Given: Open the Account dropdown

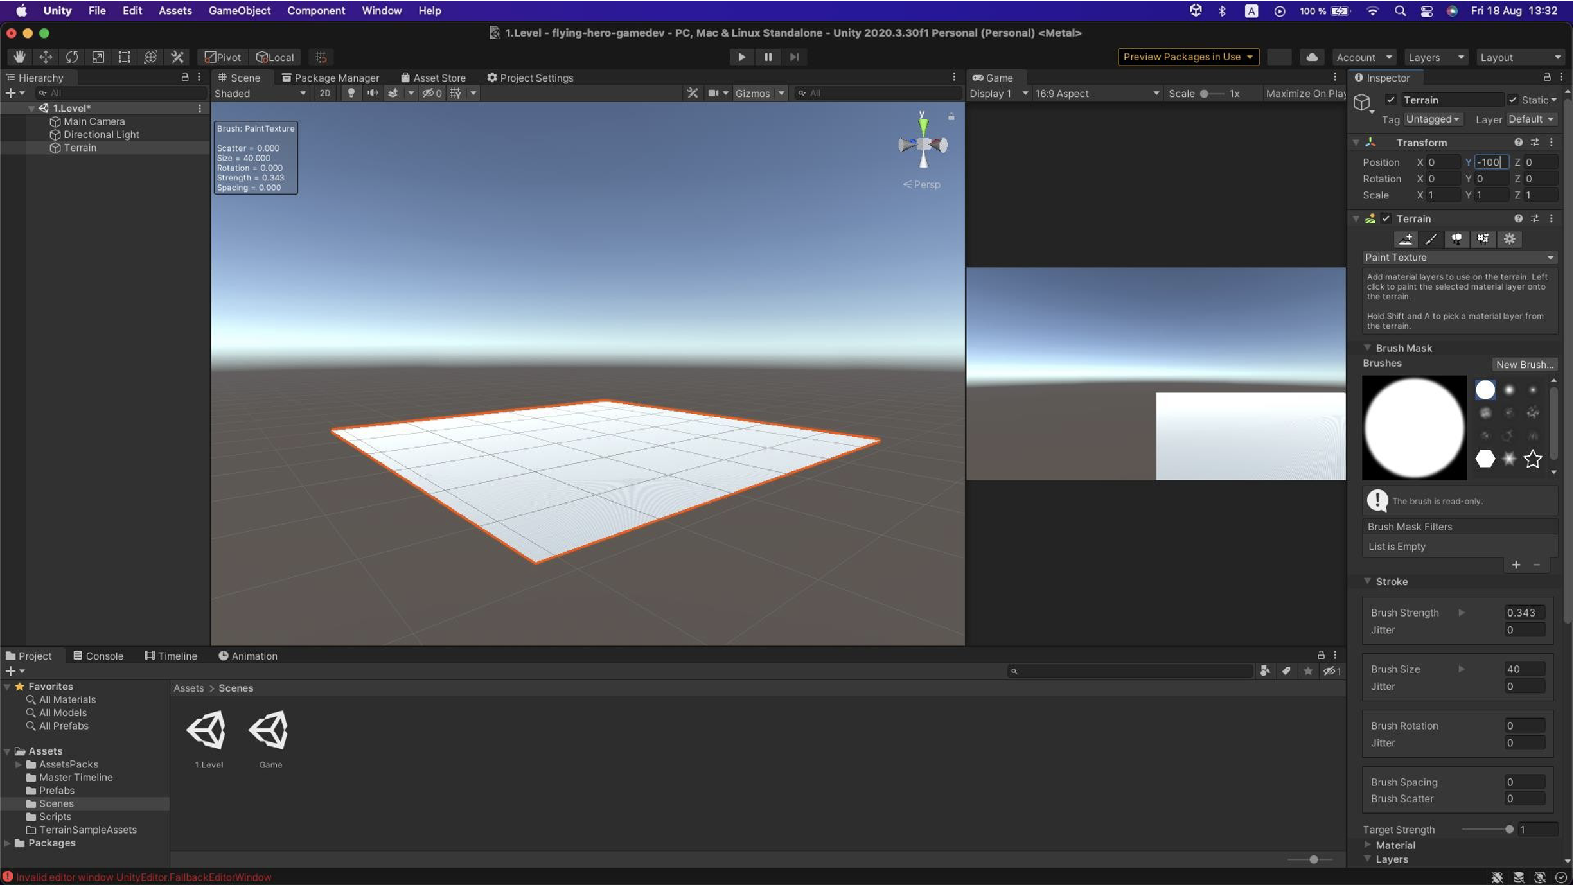Looking at the screenshot, I should (x=1363, y=57).
